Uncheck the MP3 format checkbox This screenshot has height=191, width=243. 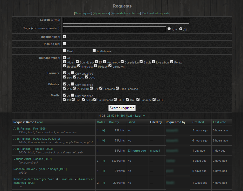65,77
